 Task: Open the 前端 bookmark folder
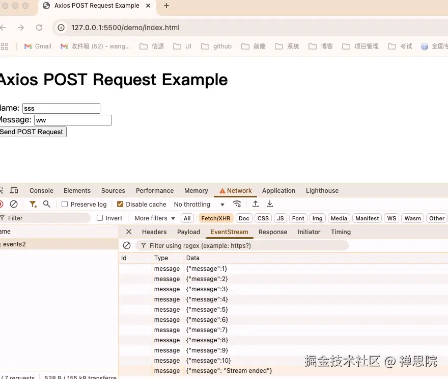(x=254, y=46)
